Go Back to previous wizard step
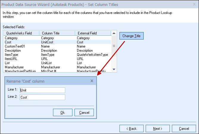 [x=131, y=128]
